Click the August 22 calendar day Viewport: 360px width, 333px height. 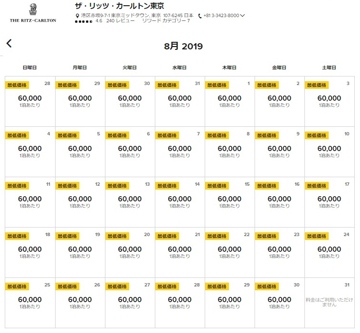(229, 252)
